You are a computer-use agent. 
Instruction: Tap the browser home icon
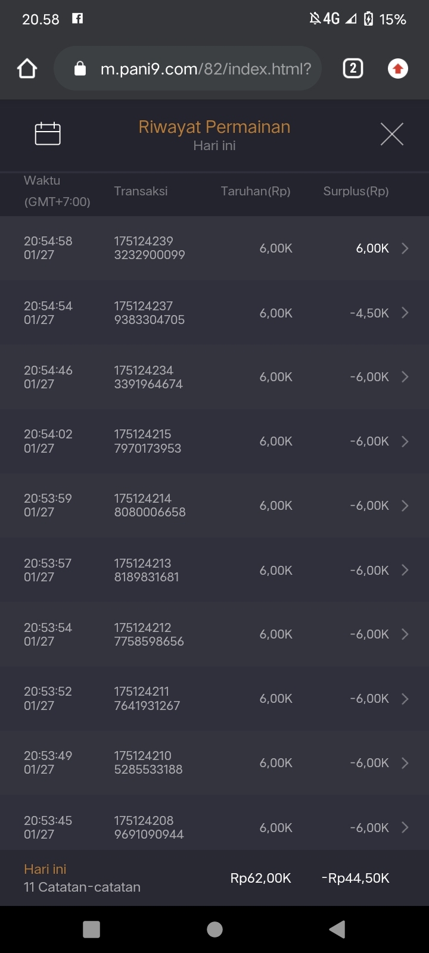(27, 69)
